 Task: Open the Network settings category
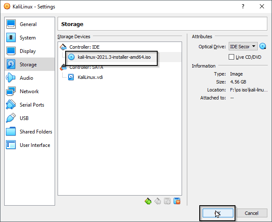(x=29, y=91)
